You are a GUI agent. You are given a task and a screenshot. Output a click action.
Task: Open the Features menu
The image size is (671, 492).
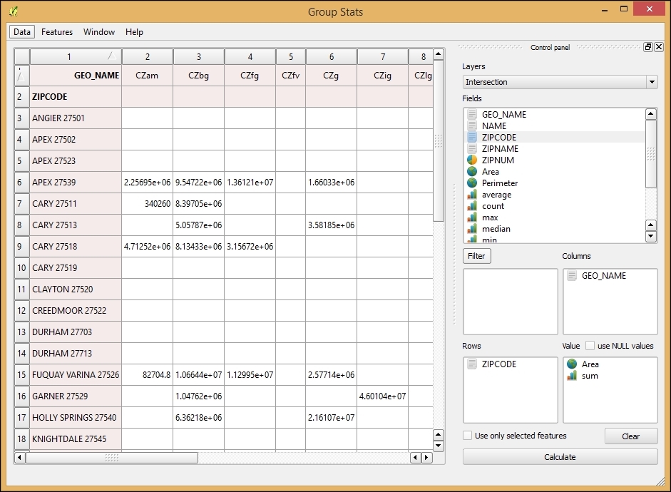click(57, 32)
